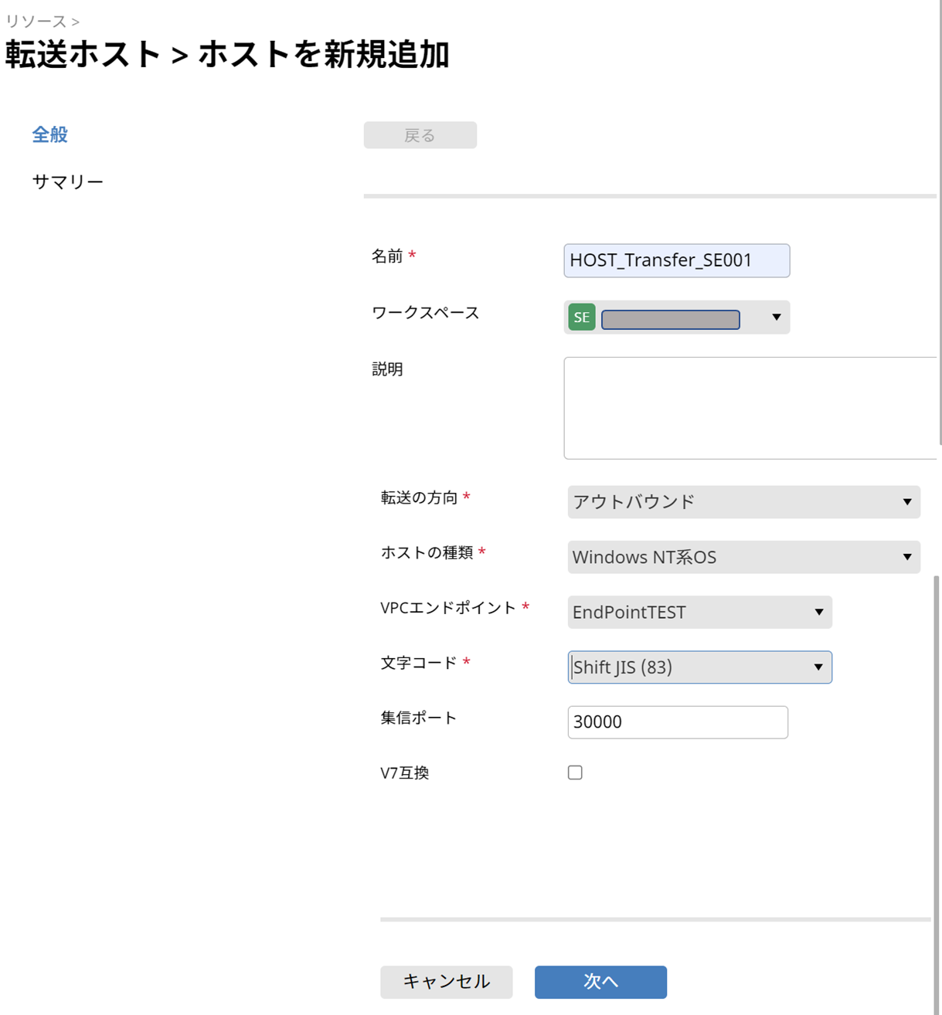Click the ホストの種類 label text
The width and height of the screenshot is (942, 1015).
click(x=427, y=552)
